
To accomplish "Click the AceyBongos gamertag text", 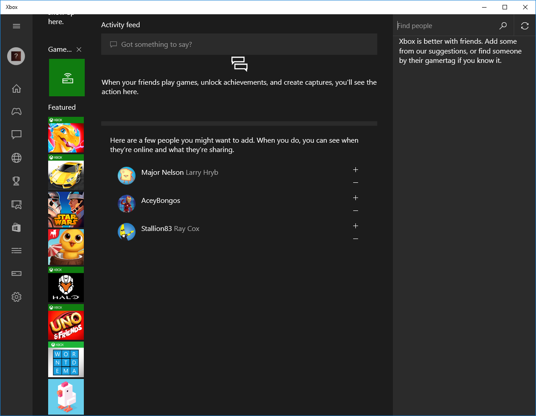I will pyautogui.click(x=161, y=201).
